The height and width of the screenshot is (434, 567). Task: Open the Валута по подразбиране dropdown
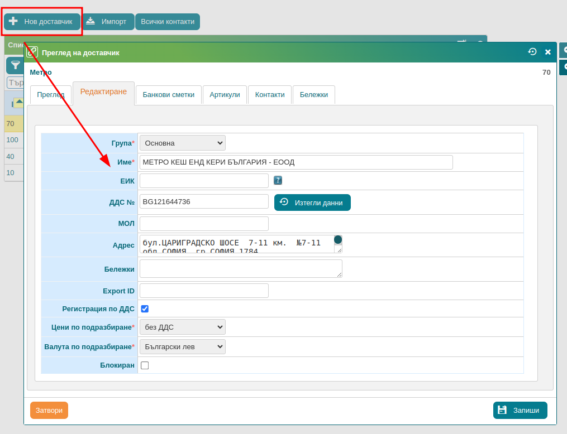click(x=183, y=346)
